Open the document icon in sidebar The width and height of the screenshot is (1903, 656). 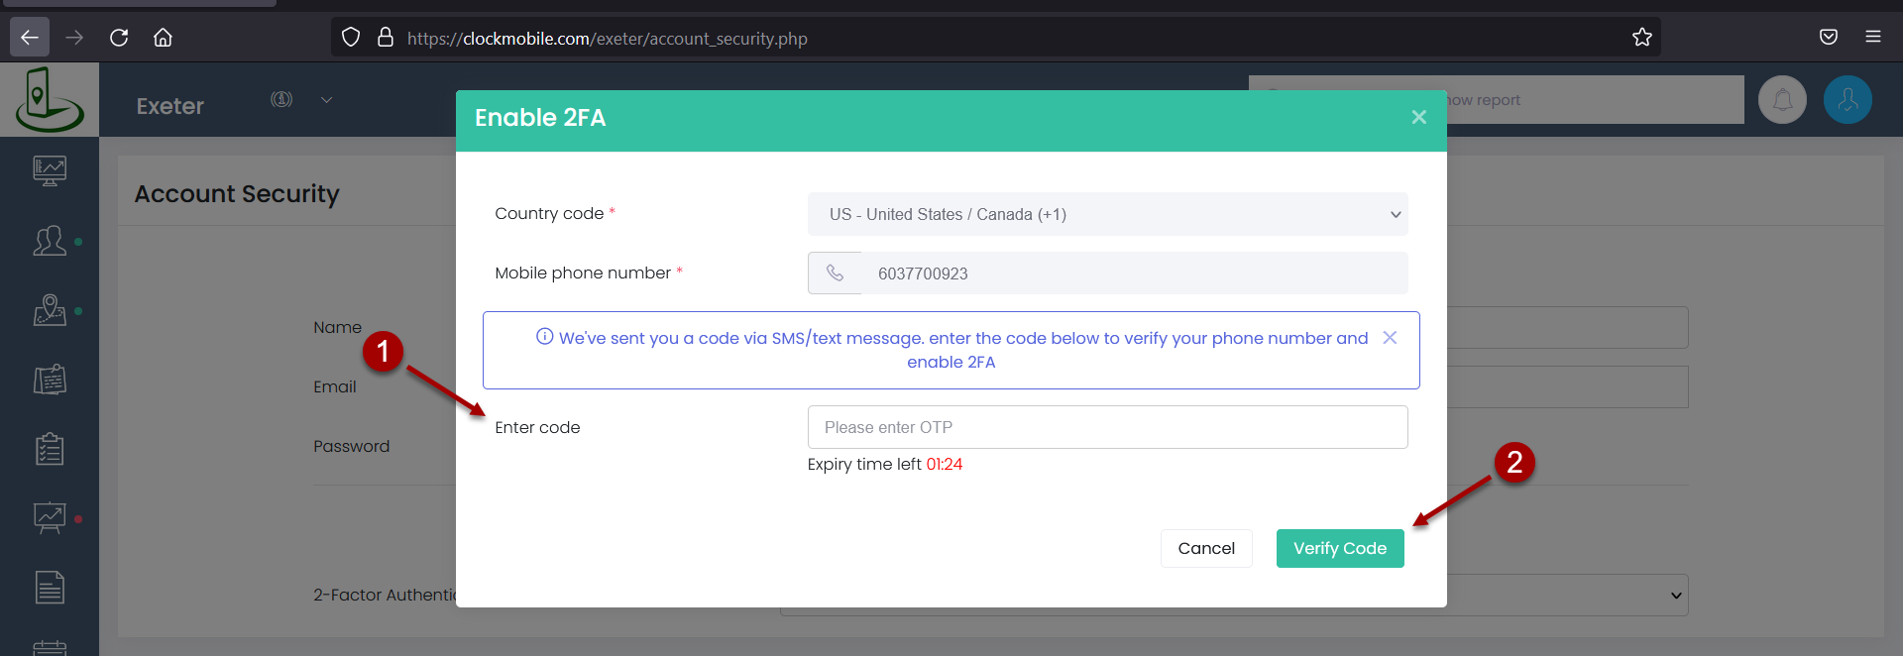(50, 588)
